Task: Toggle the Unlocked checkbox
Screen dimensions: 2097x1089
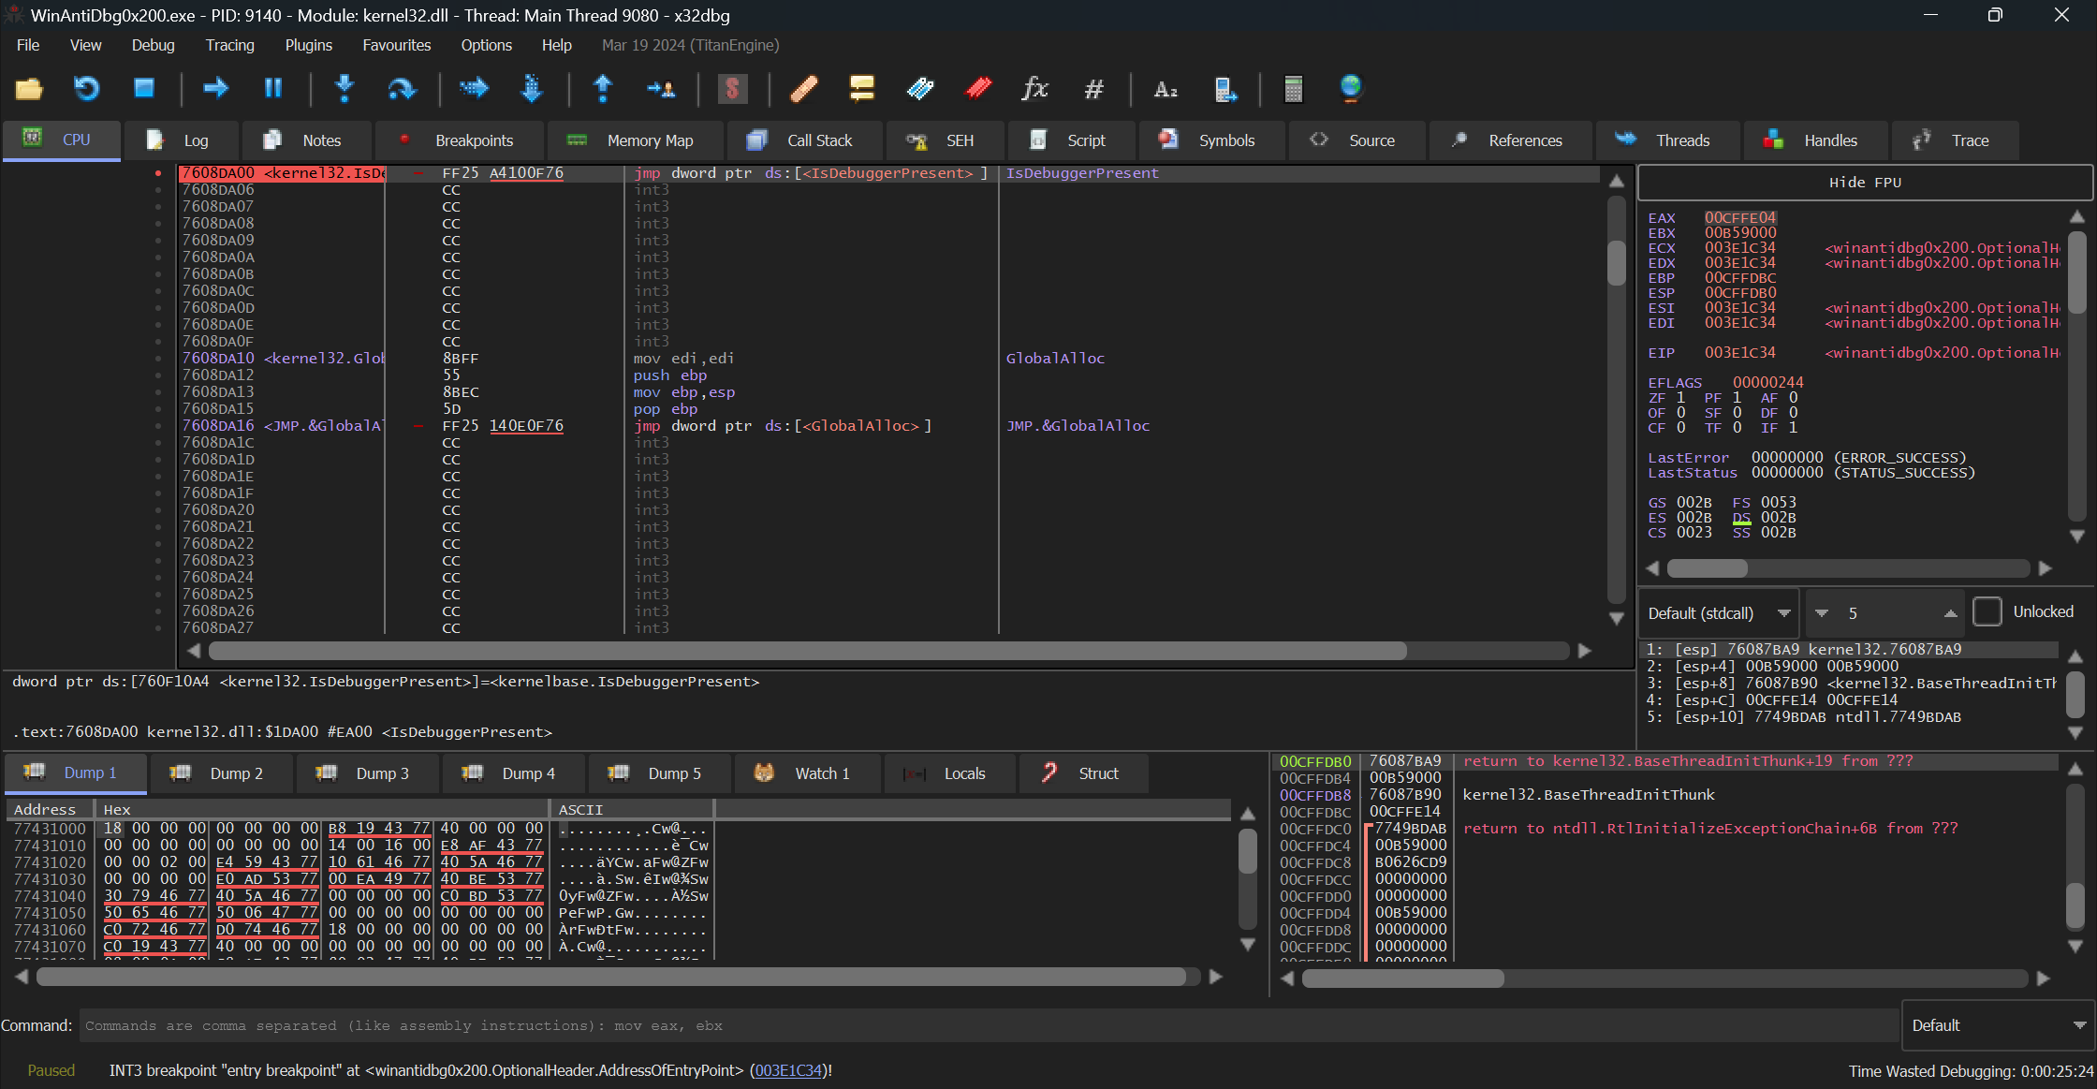Action: (1987, 612)
